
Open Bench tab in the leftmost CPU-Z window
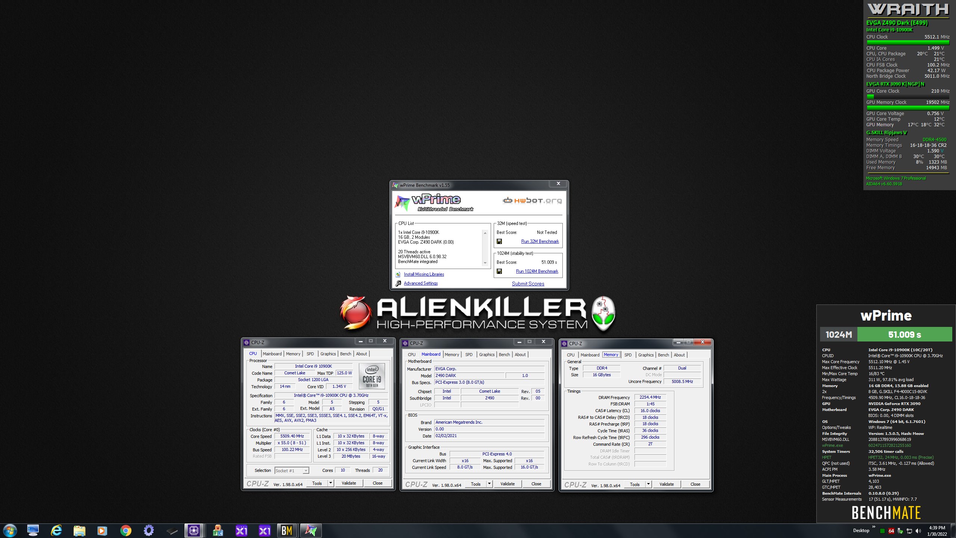pyautogui.click(x=345, y=354)
